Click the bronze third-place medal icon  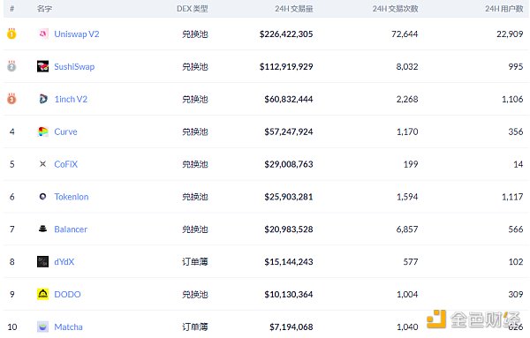tap(11, 99)
